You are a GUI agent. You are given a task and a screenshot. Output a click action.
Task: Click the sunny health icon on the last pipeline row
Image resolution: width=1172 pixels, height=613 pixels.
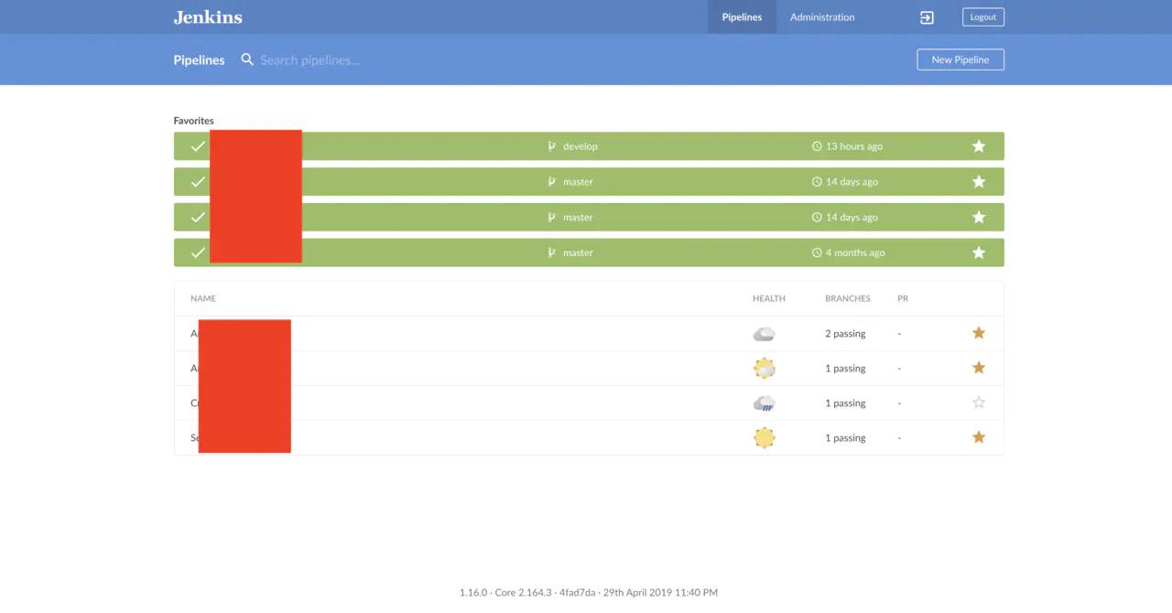click(x=764, y=437)
